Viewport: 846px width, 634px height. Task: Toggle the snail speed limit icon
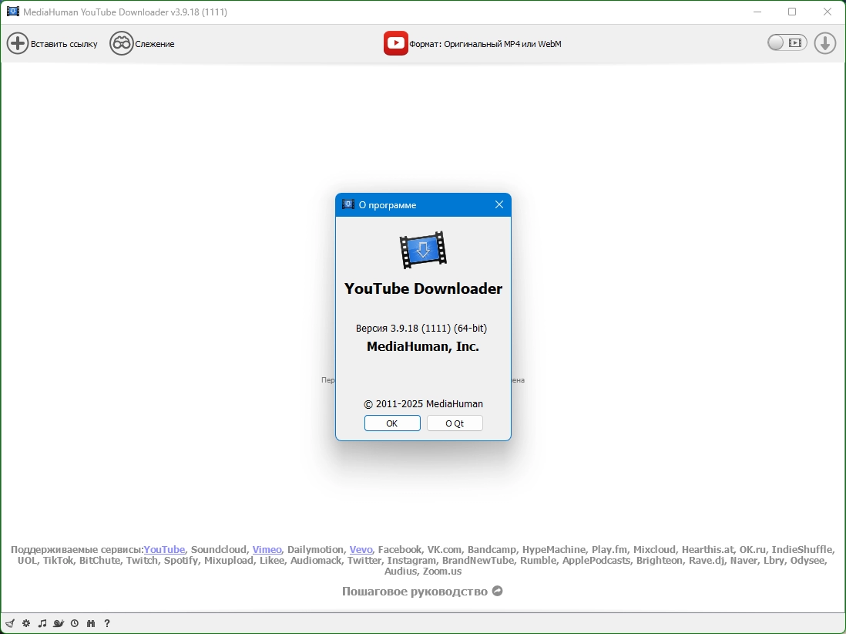tap(59, 623)
